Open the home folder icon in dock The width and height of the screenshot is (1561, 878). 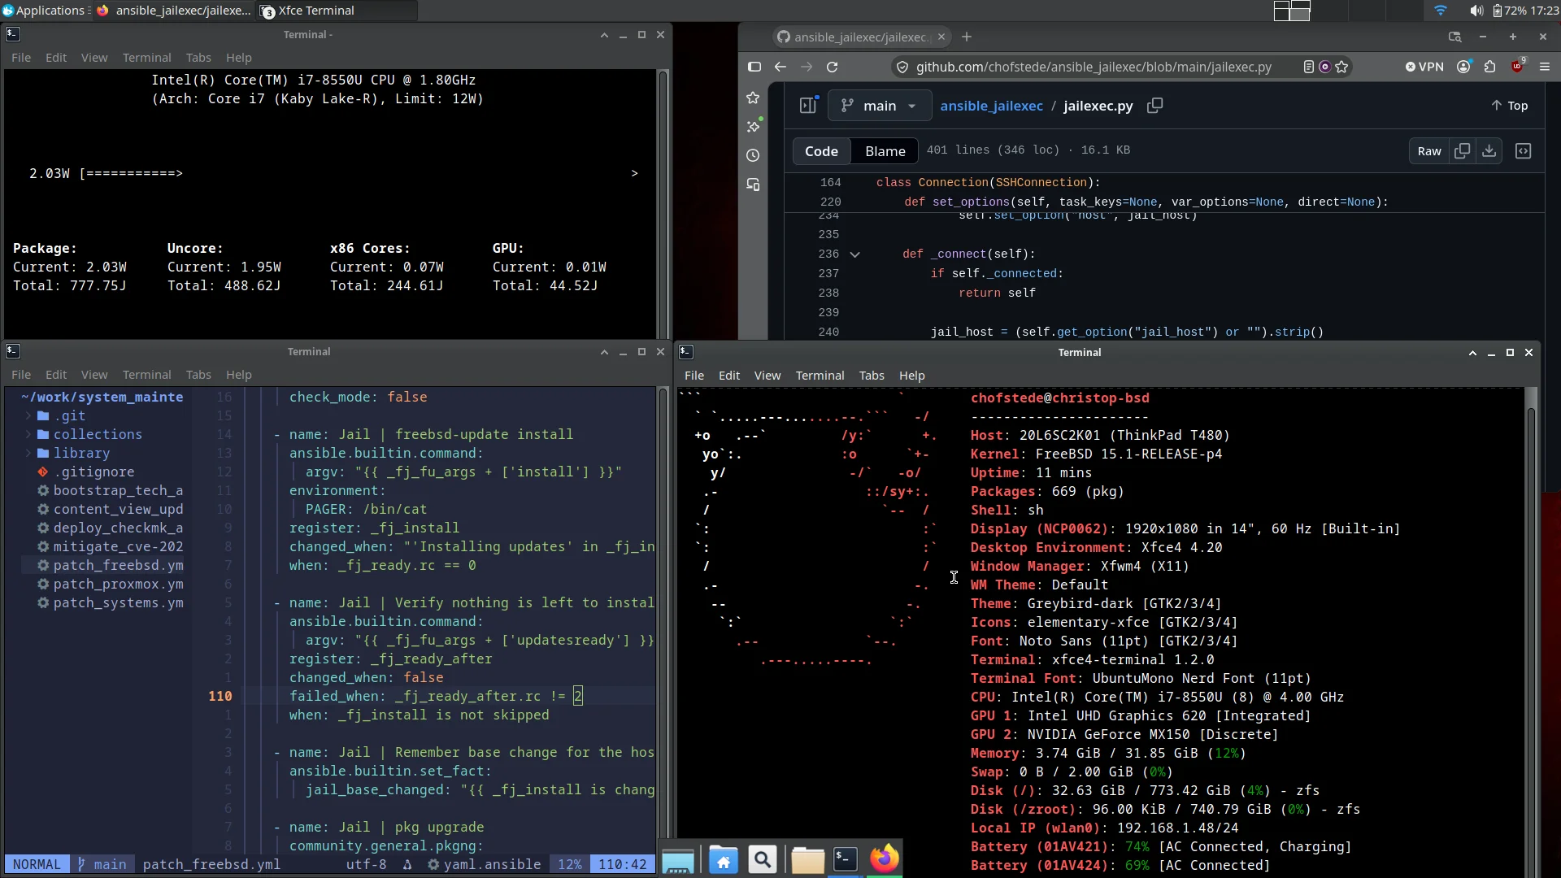(x=724, y=859)
